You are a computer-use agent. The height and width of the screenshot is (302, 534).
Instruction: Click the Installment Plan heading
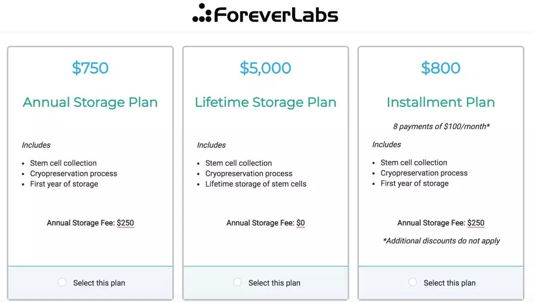441,102
